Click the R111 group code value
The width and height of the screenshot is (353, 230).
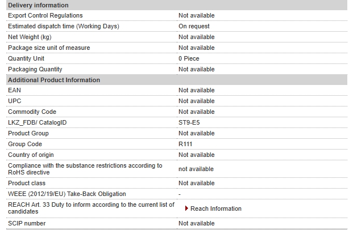tap(185, 144)
